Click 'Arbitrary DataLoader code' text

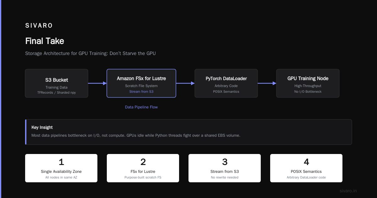coord(306,178)
